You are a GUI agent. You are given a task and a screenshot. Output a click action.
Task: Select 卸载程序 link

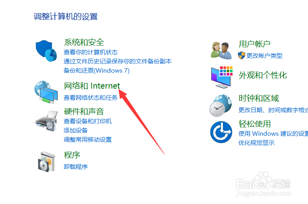pyautogui.click(x=76, y=166)
